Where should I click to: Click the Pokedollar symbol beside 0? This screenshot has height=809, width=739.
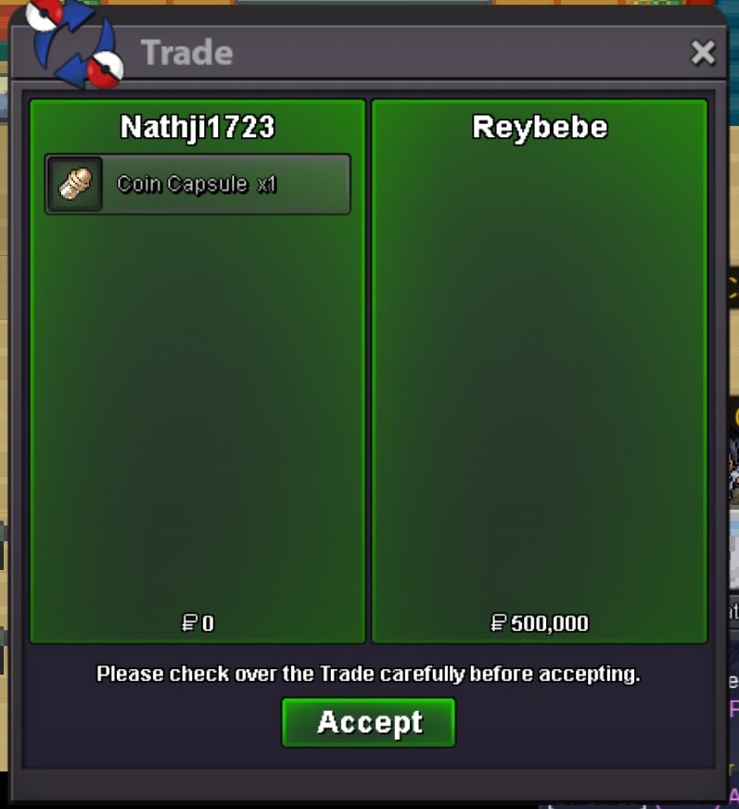[x=189, y=623]
